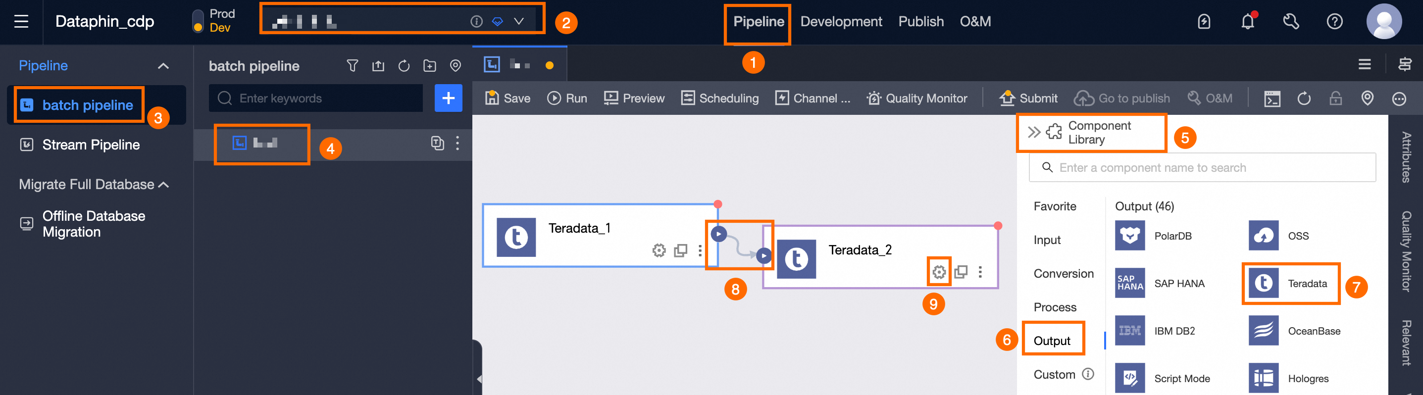Screen dimensions: 1423x395
Task: Open the notification bell
Action: coord(1247,22)
